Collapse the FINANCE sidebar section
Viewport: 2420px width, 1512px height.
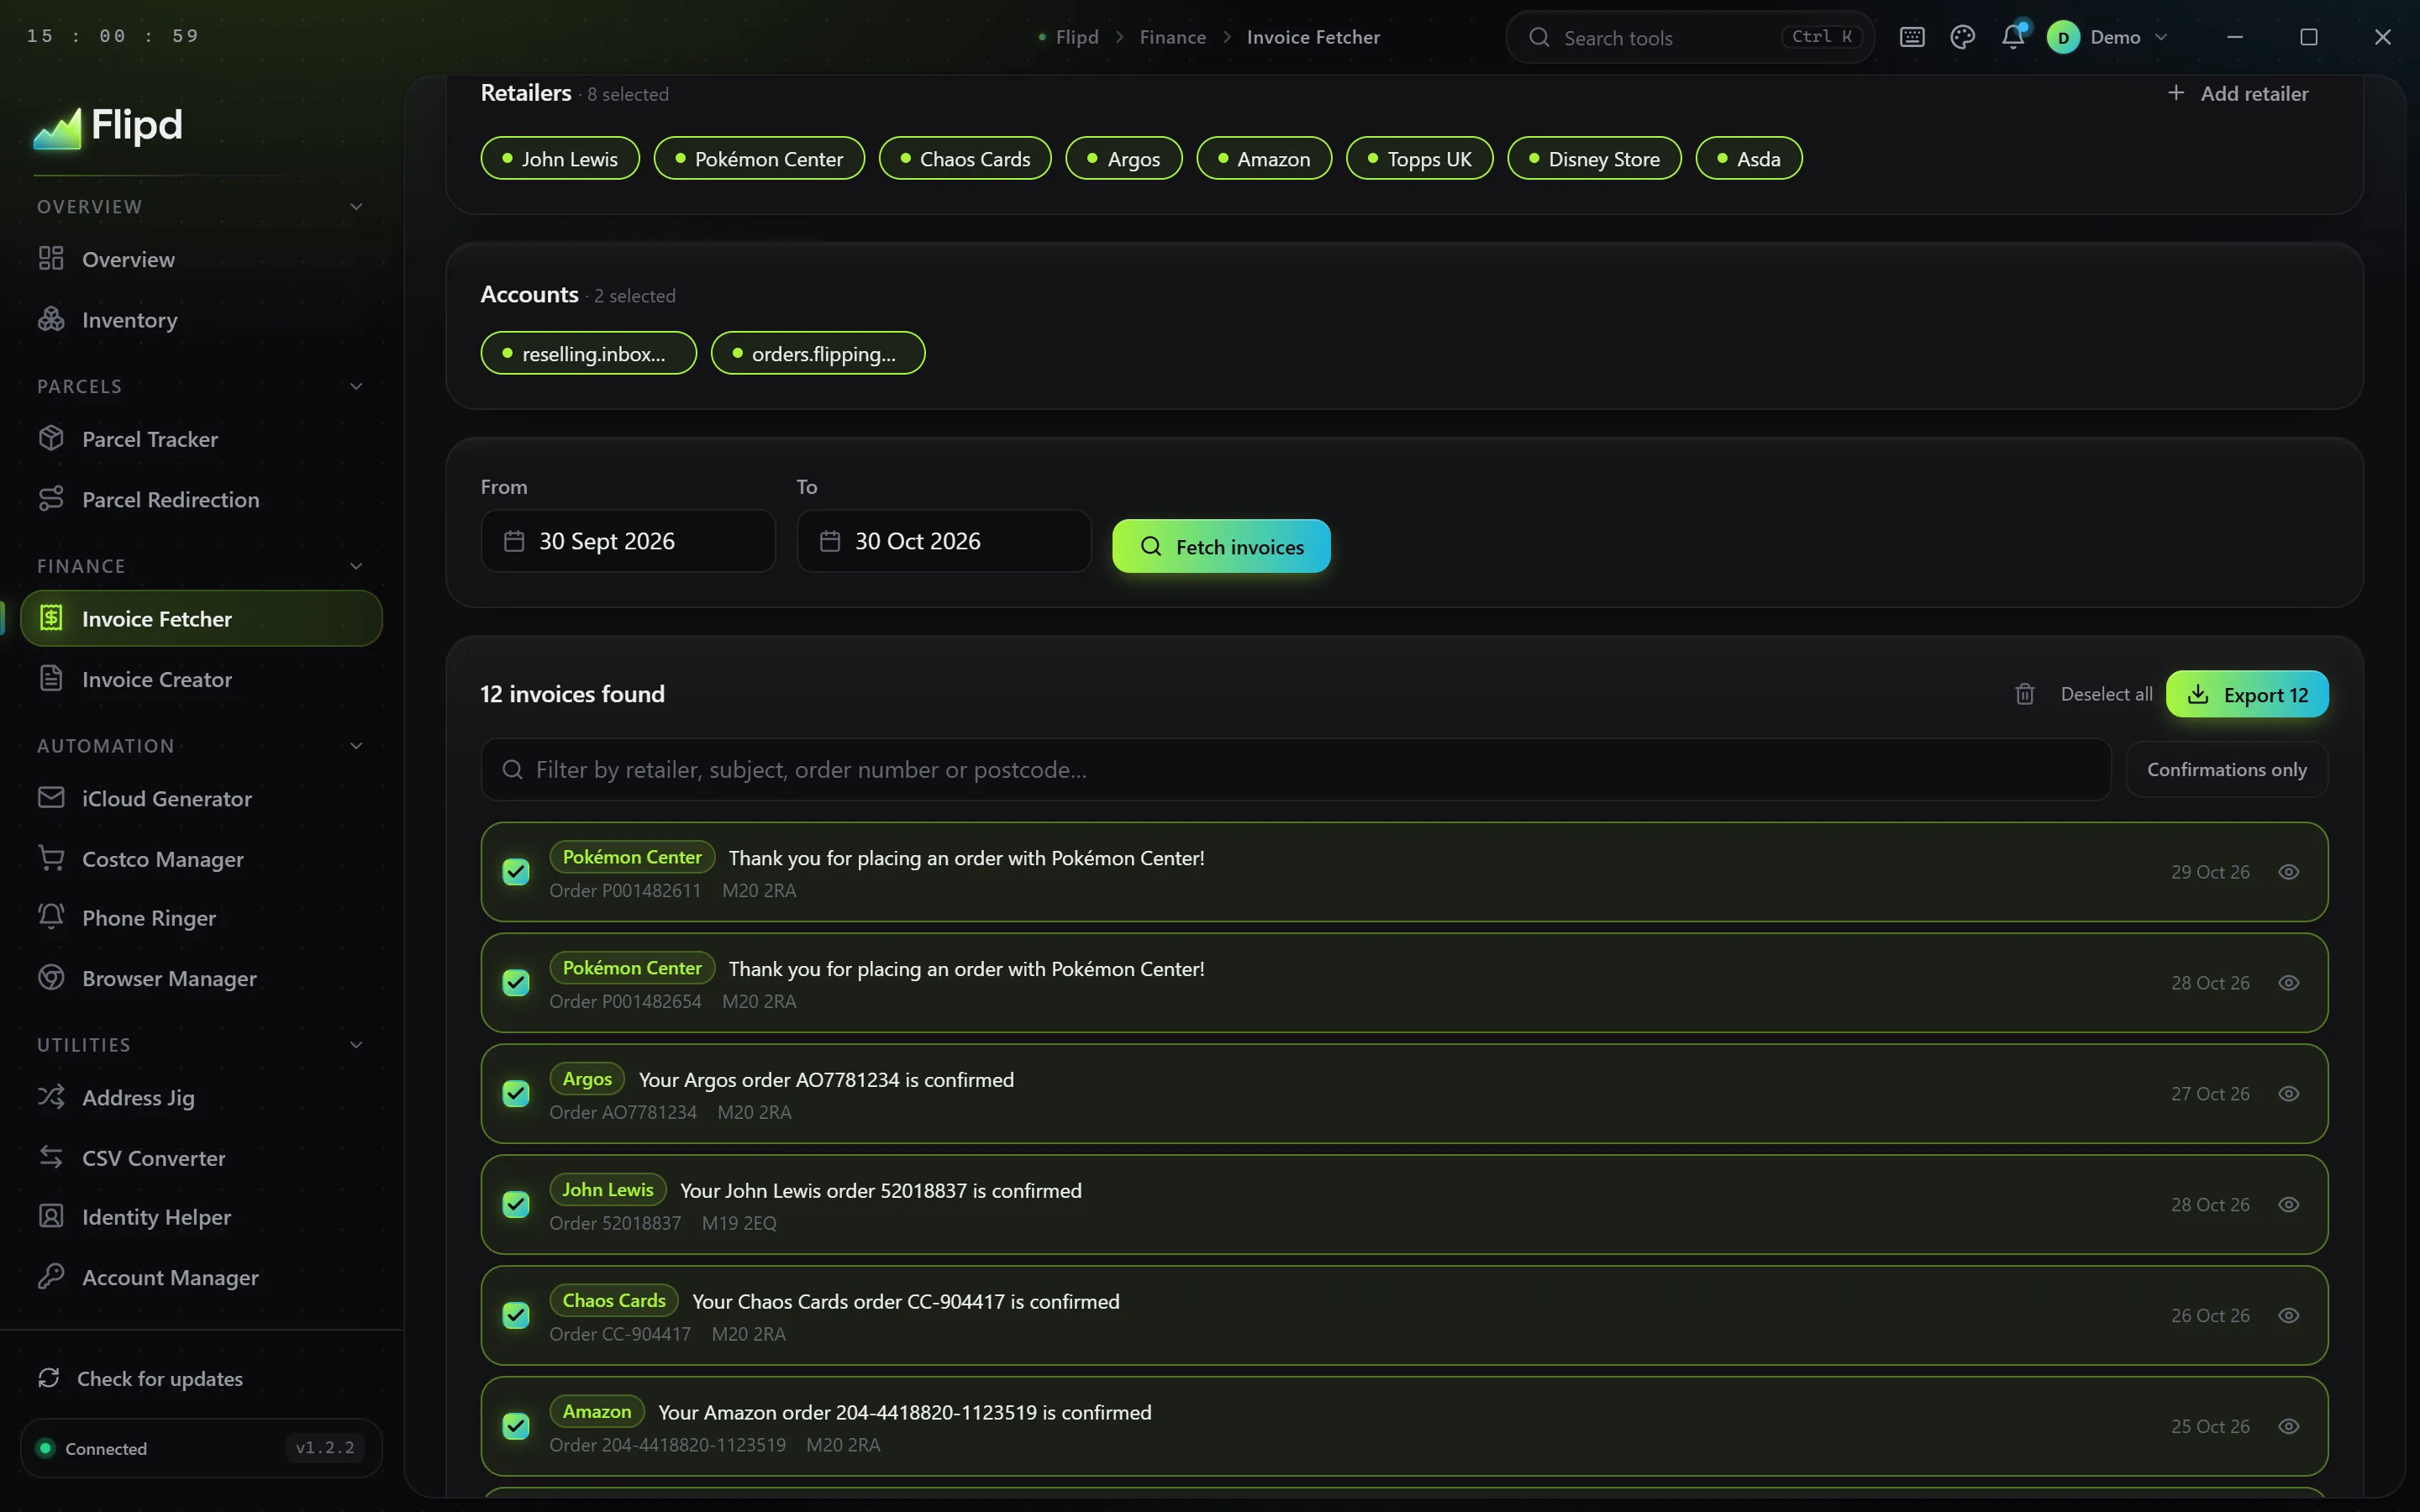point(356,566)
